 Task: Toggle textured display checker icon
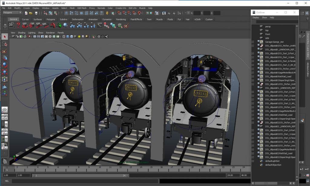75,37
